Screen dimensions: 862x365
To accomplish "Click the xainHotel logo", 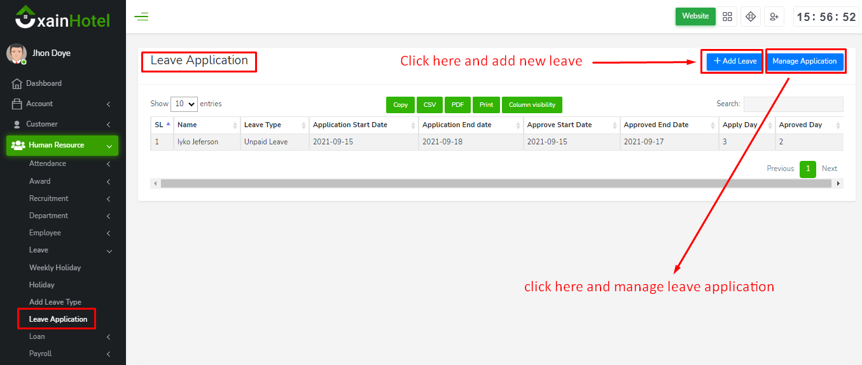I will [62, 18].
